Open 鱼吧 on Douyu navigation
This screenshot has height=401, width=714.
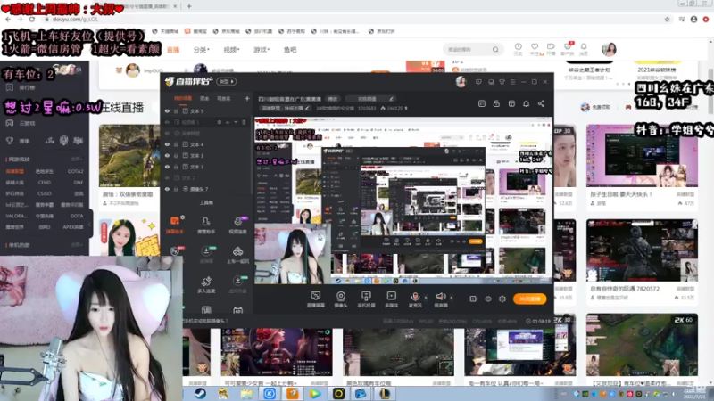click(x=290, y=50)
